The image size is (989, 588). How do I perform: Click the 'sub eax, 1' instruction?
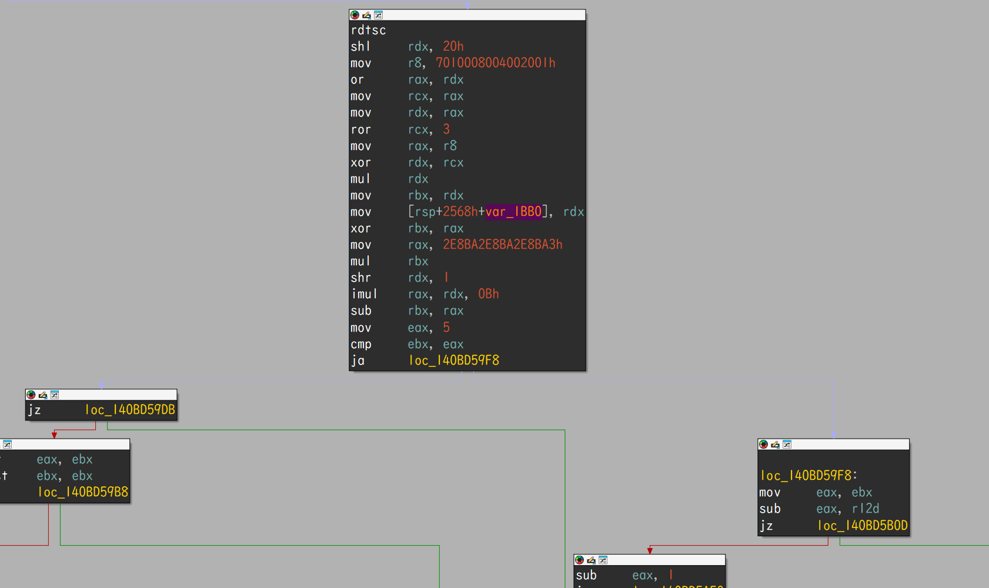624,575
